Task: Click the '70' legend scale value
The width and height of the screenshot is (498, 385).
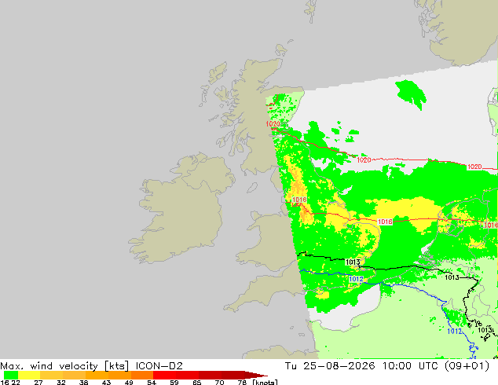Action: (x=219, y=382)
